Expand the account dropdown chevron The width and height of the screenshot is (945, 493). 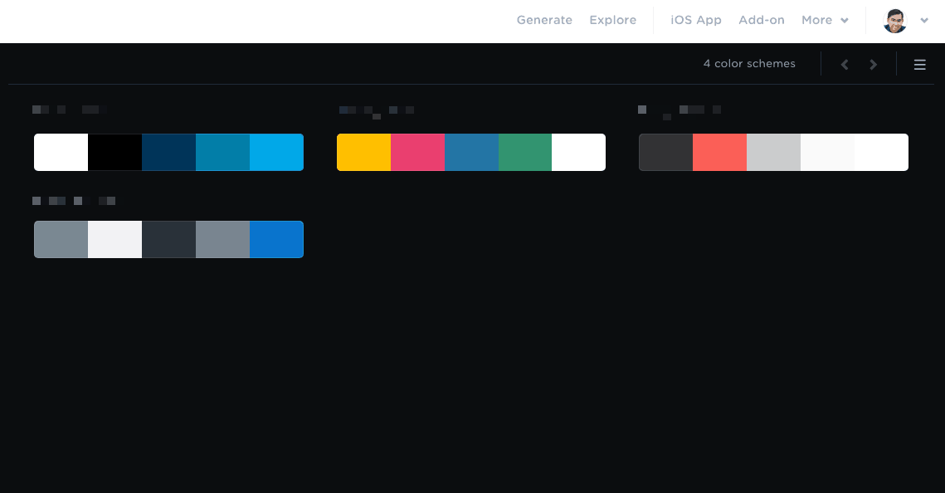[924, 21]
